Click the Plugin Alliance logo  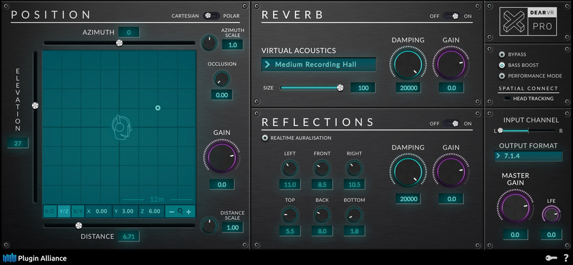point(35,258)
